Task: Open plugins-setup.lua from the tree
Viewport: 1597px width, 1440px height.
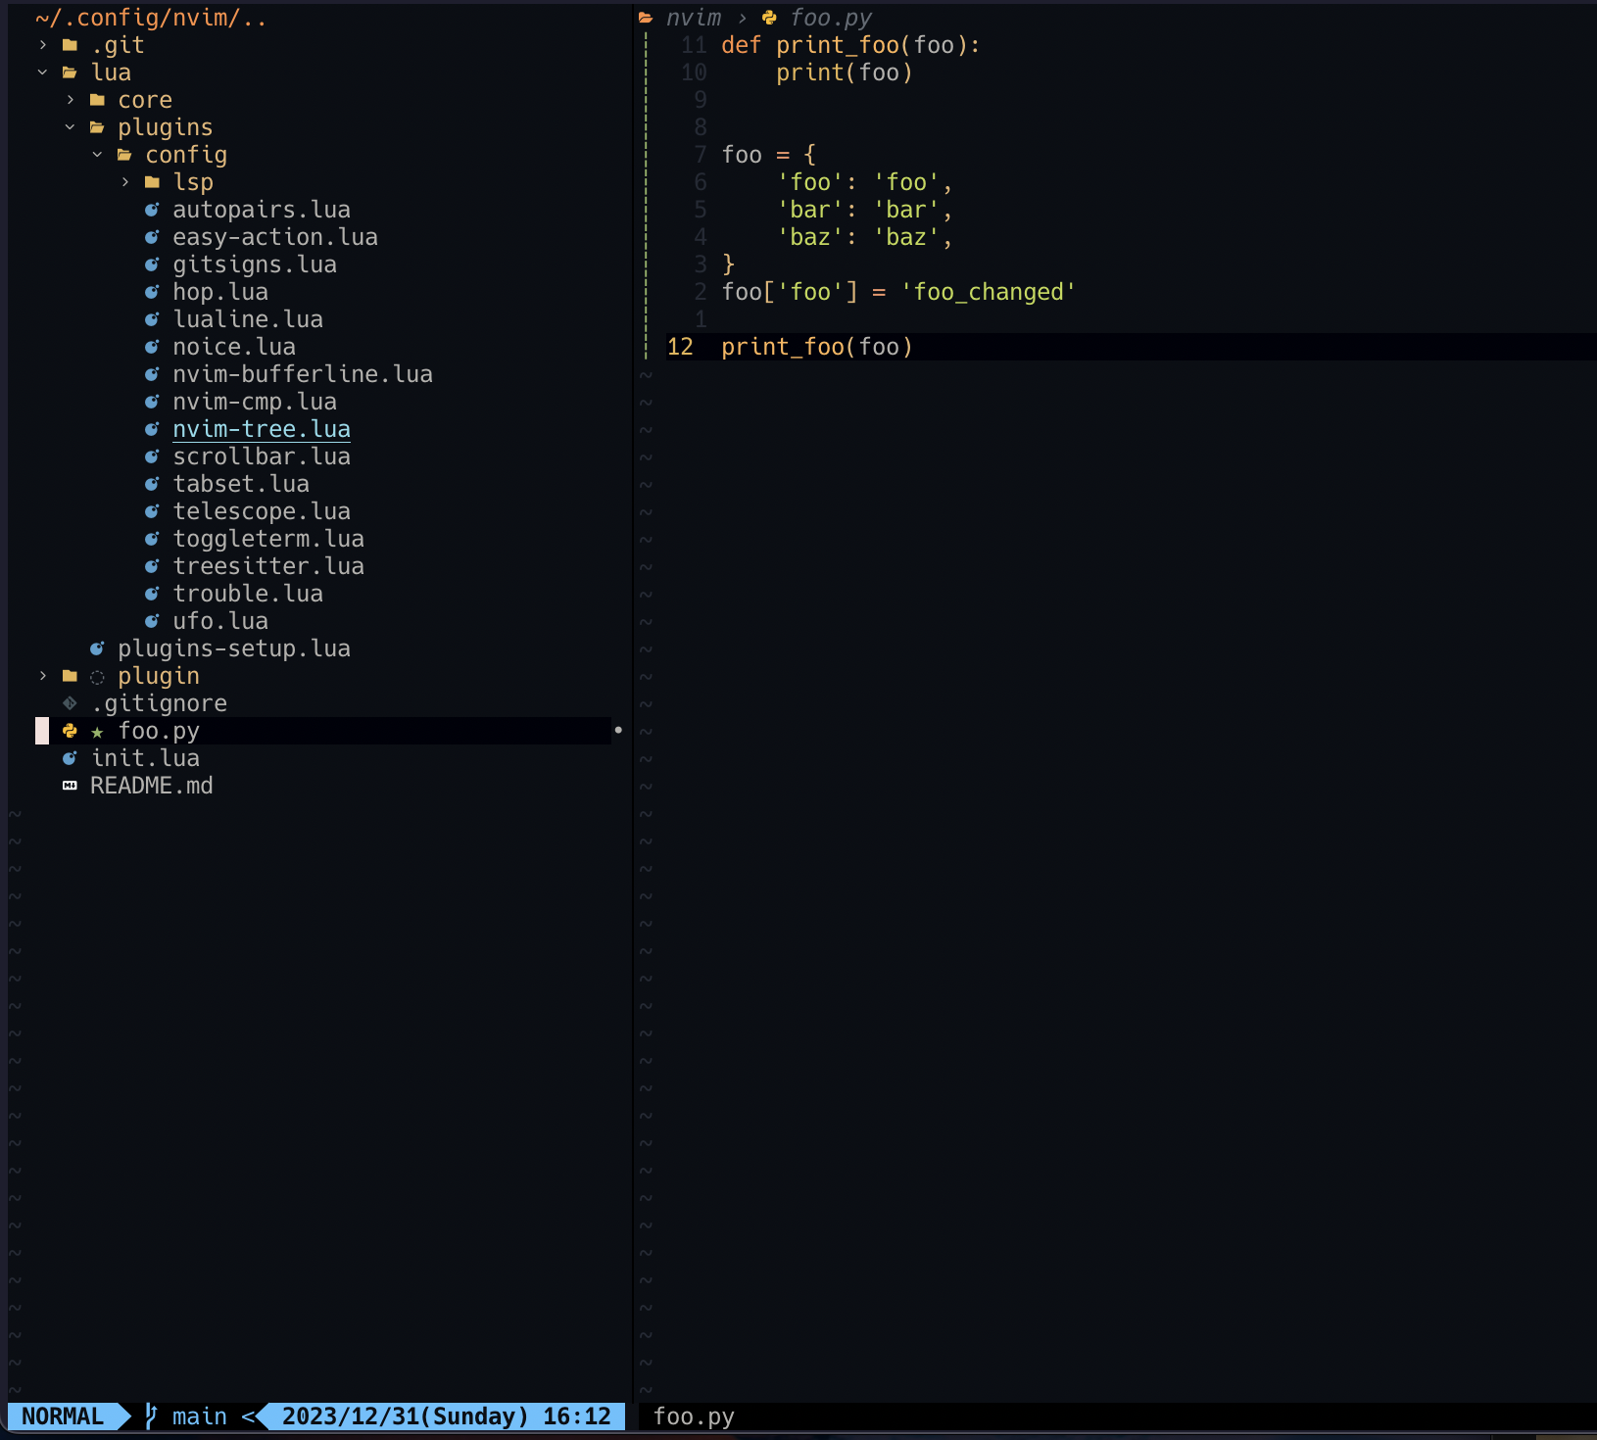Action: pyautogui.click(x=233, y=648)
